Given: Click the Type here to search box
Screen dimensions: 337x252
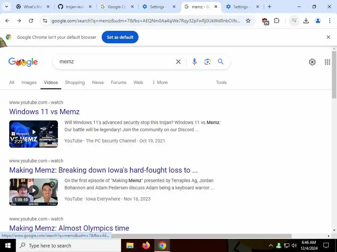Looking at the screenshot, I should point(68,245).
